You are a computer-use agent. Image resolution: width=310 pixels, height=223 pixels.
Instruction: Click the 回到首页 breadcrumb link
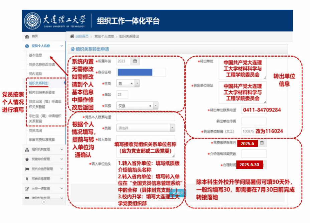click(x=82, y=36)
